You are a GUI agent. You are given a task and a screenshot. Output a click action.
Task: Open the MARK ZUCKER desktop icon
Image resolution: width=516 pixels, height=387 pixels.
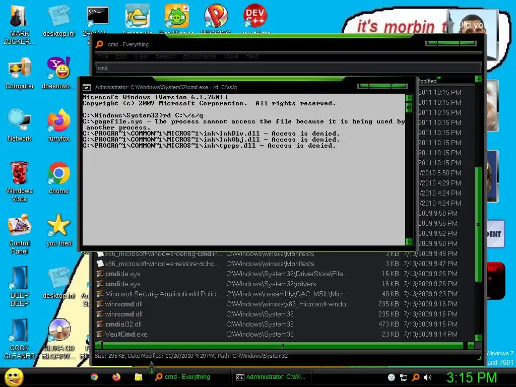coord(19,25)
